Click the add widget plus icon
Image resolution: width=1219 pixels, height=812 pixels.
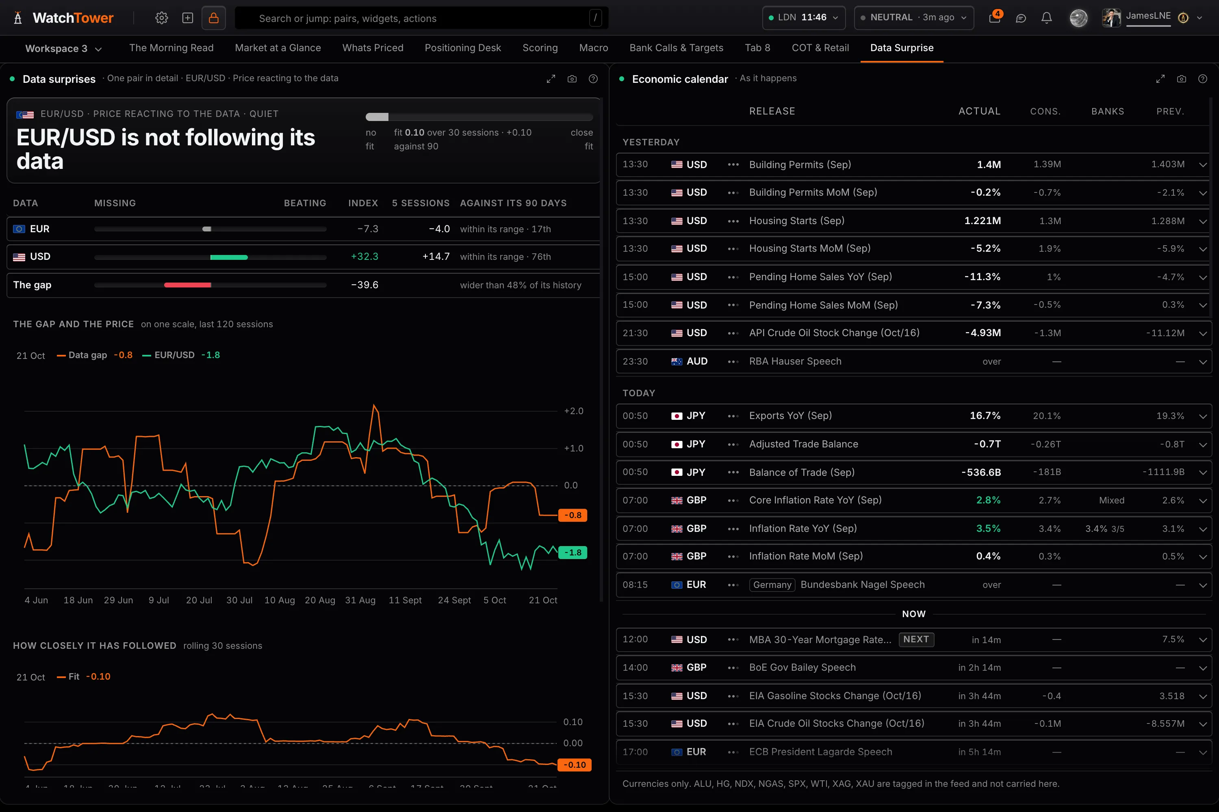[188, 18]
